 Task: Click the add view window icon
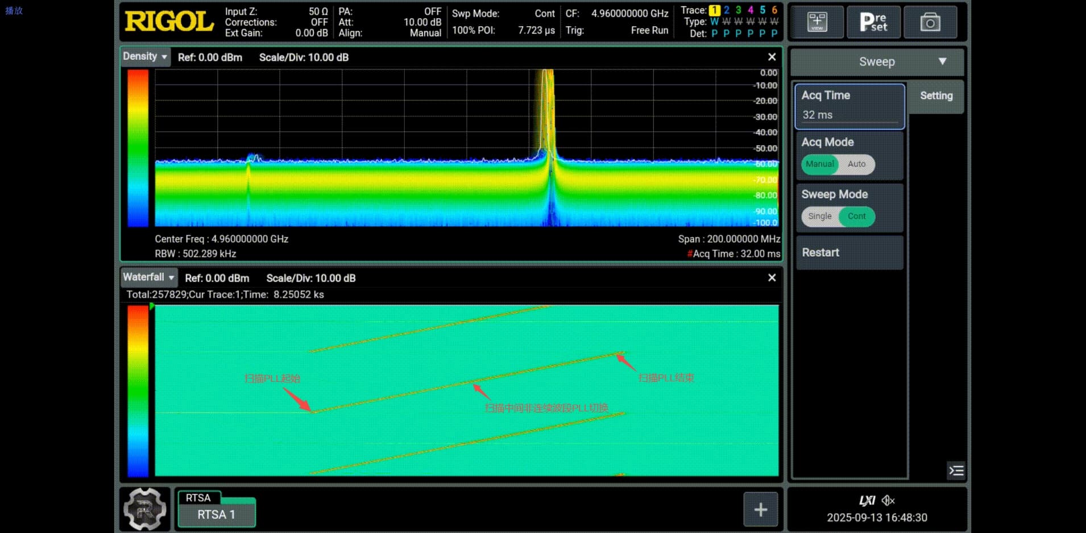coord(816,22)
